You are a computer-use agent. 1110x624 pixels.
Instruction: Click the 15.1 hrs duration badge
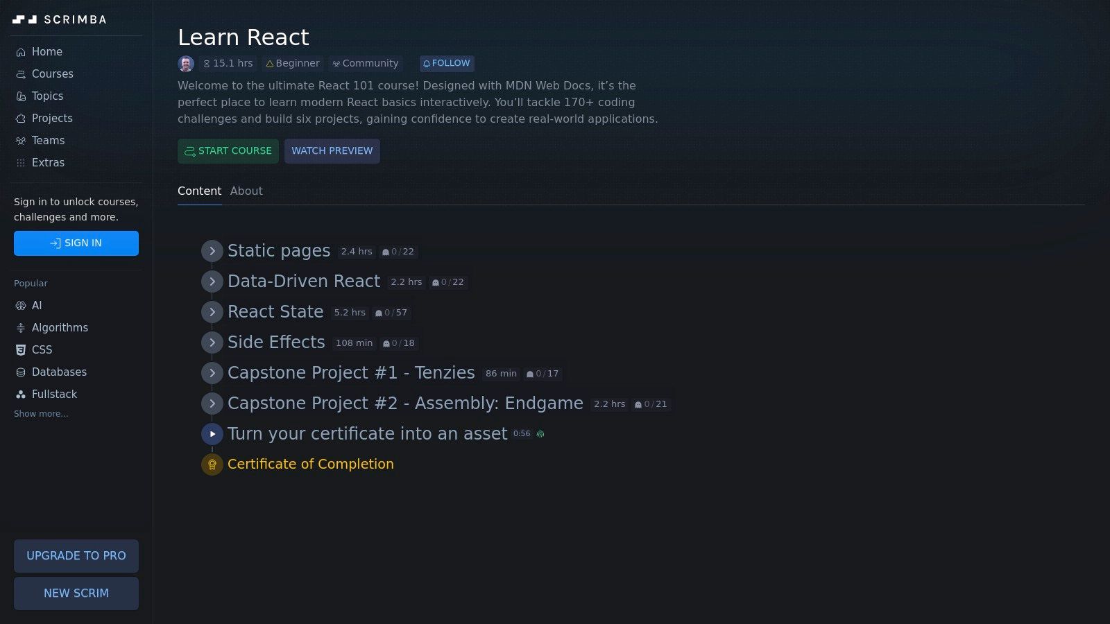tap(228, 64)
